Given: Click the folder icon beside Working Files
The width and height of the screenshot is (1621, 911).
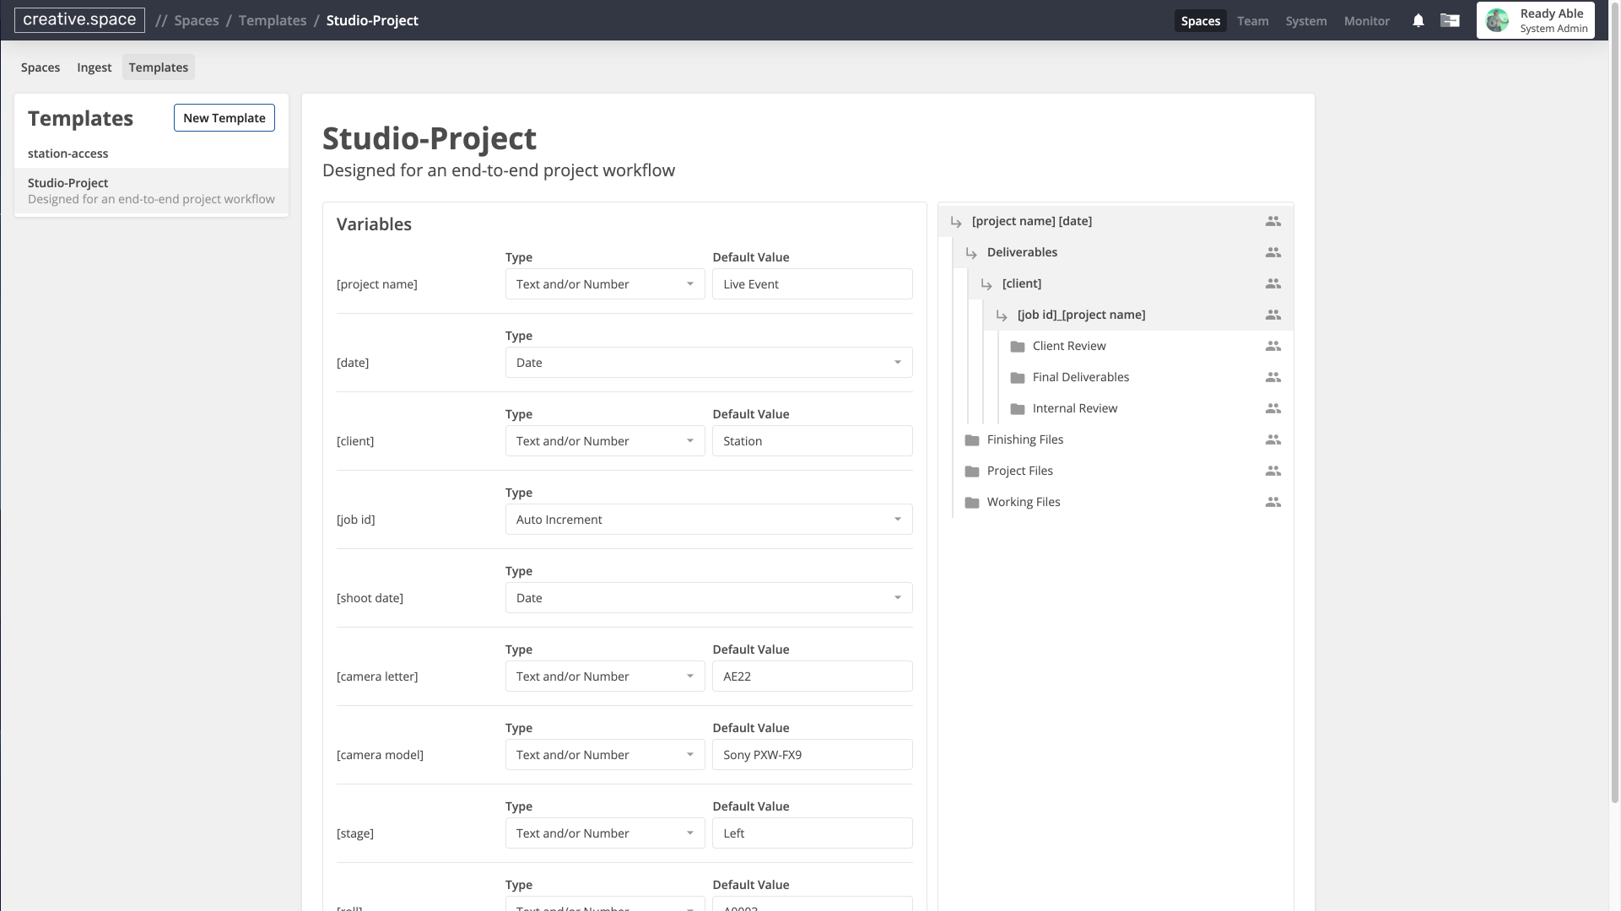Looking at the screenshot, I should 971,502.
